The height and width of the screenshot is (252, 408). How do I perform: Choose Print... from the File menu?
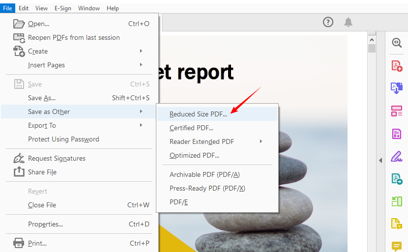[x=79, y=243]
